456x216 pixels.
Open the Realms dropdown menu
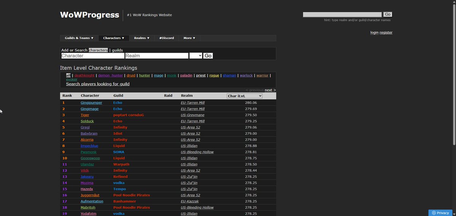tap(142, 38)
